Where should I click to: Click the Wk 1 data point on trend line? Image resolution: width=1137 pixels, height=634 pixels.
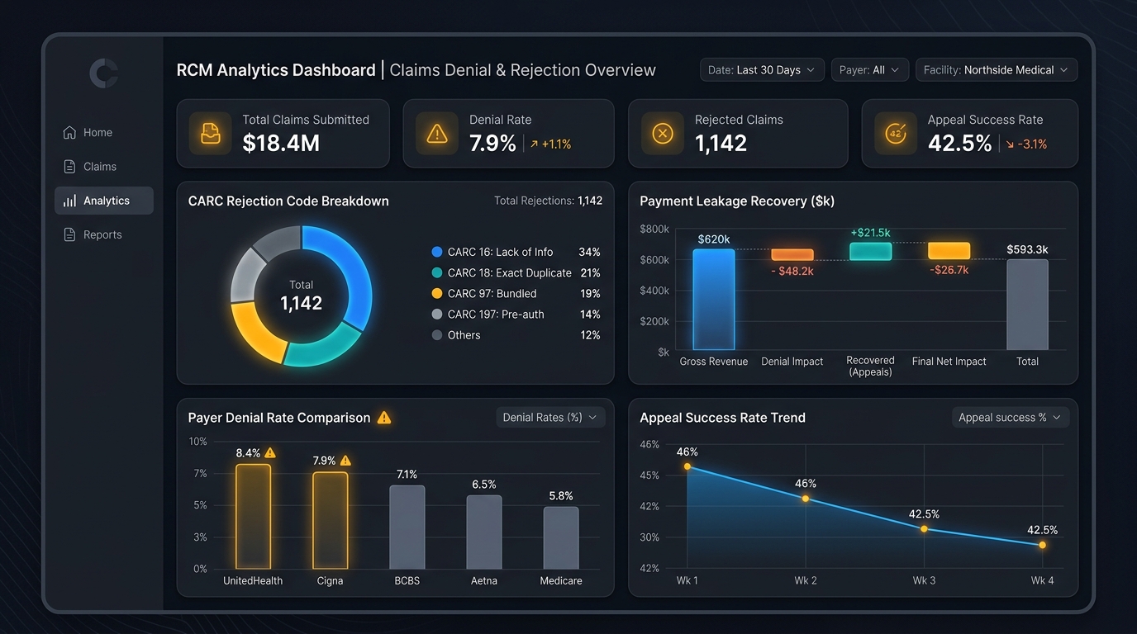tap(687, 466)
